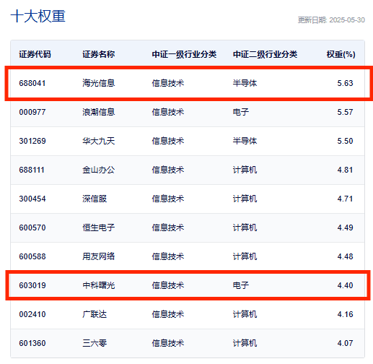Select security code 603019
This screenshot has width=373, height=364.
[x=32, y=285]
